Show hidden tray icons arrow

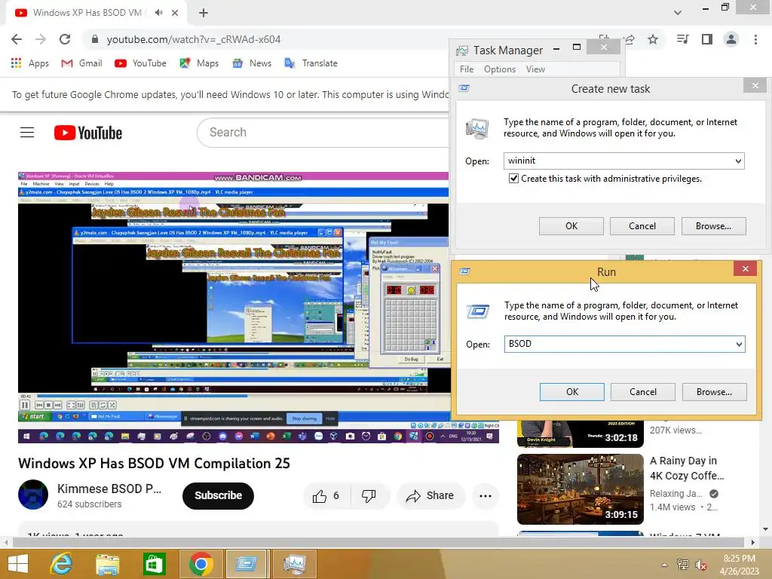point(664,565)
